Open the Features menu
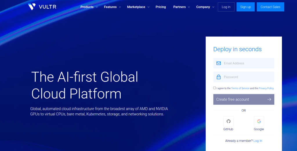This screenshot has height=151, width=297. point(110,7)
